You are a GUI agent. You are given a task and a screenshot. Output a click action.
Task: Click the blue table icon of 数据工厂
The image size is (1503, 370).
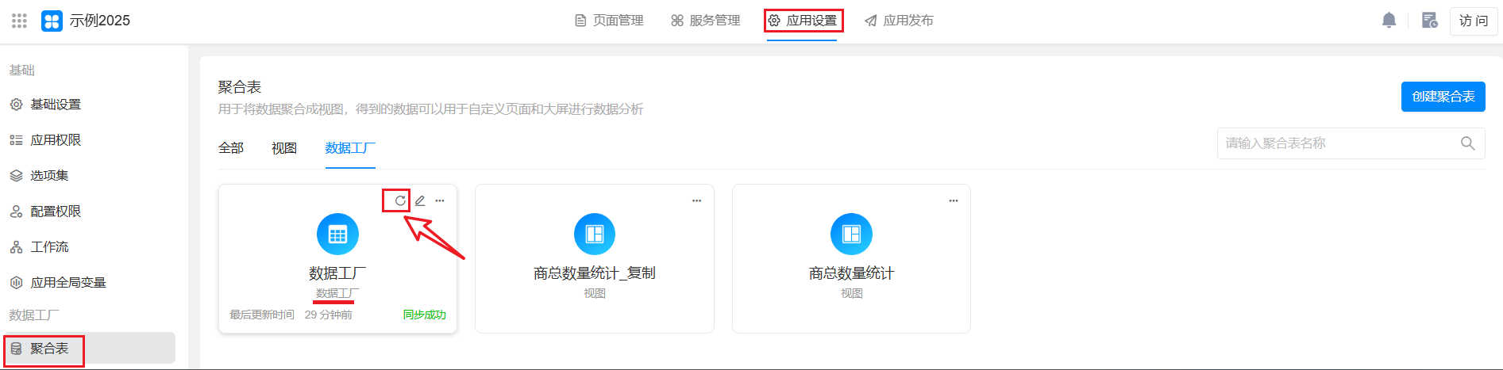pos(337,235)
